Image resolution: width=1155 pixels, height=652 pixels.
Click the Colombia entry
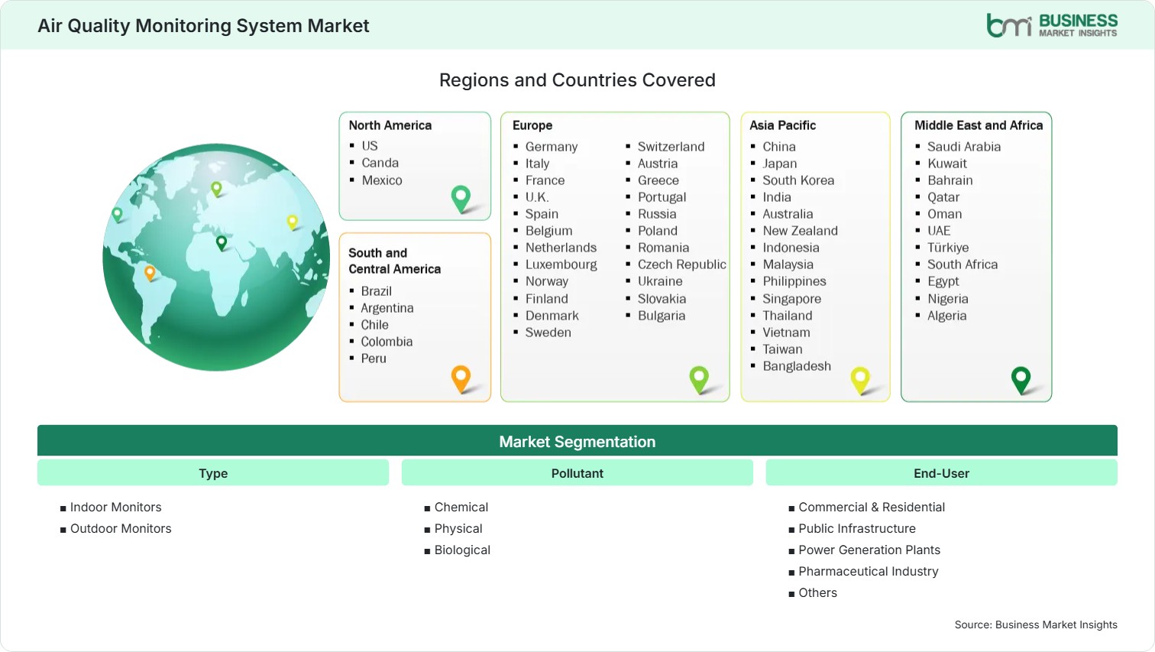coord(387,342)
